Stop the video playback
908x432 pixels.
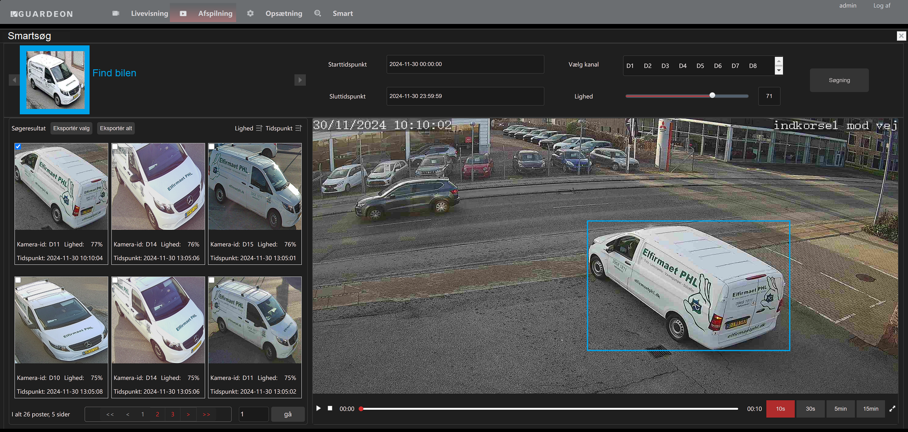[330, 408]
